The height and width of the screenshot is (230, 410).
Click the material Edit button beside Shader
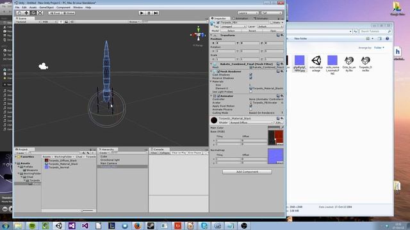pyautogui.click(x=279, y=123)
